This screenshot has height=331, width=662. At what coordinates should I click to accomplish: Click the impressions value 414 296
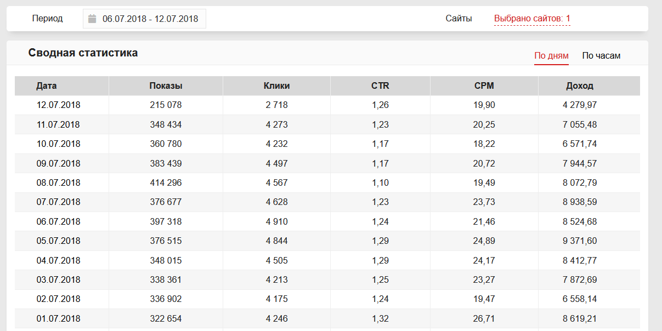tap(166, 183)
